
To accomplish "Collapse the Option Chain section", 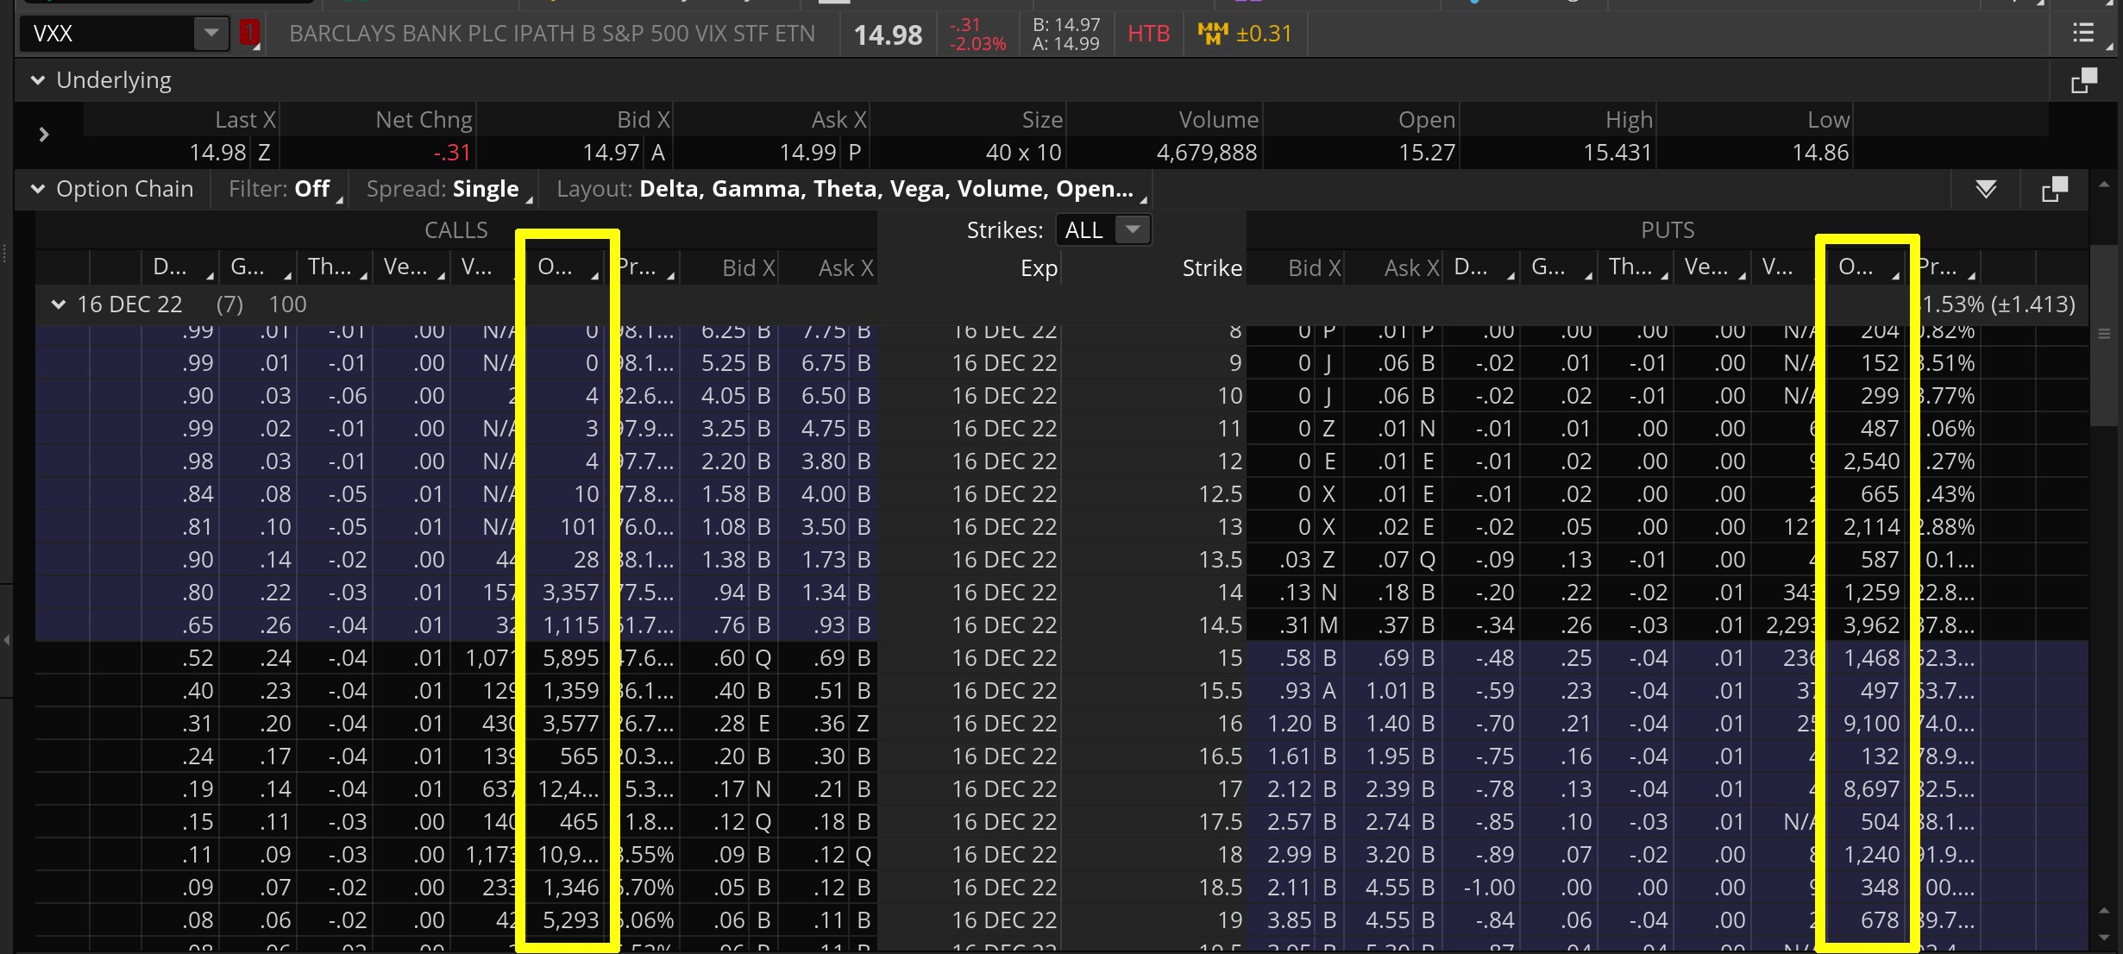I will [x=38, y=189].
